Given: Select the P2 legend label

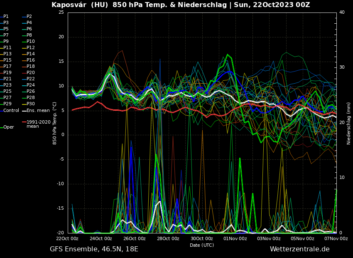Looking at the screenshot, I should click(x=29, y=17).
